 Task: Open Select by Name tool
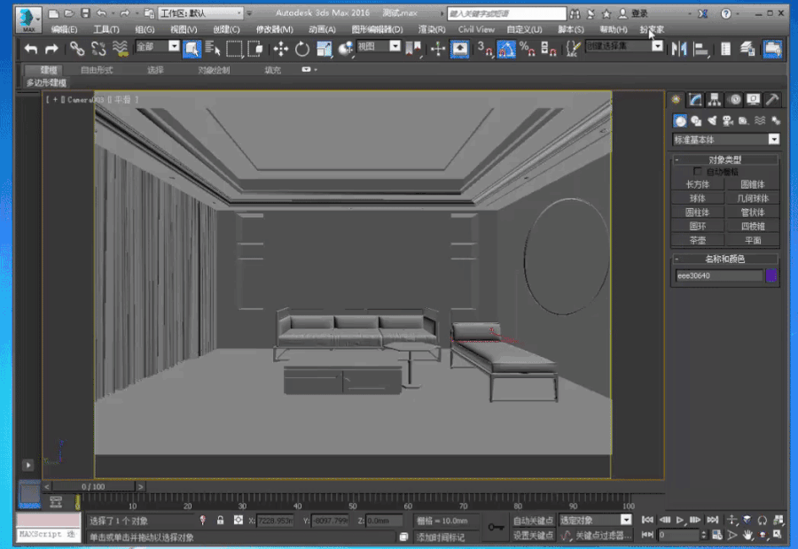point(213,49)
